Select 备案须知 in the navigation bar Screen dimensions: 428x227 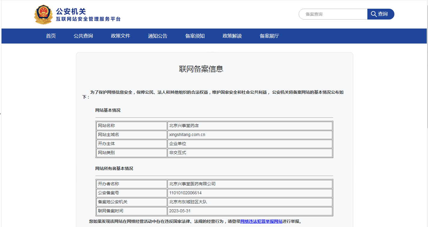pos(195,36)
